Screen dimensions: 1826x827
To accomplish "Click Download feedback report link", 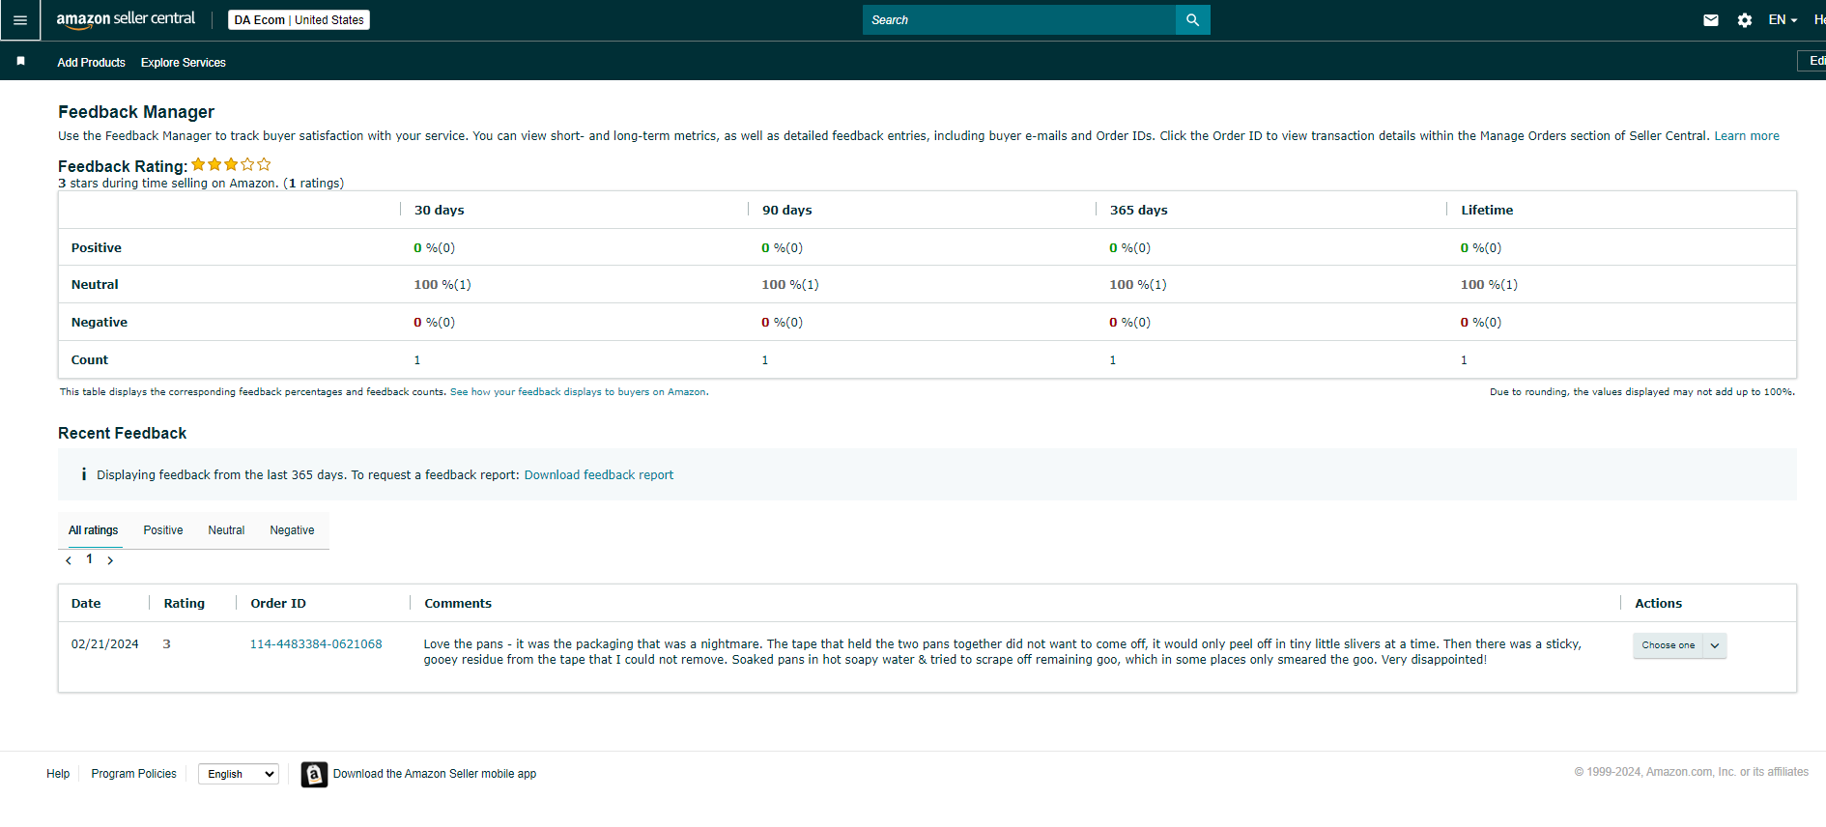I will tap(599, 475).
